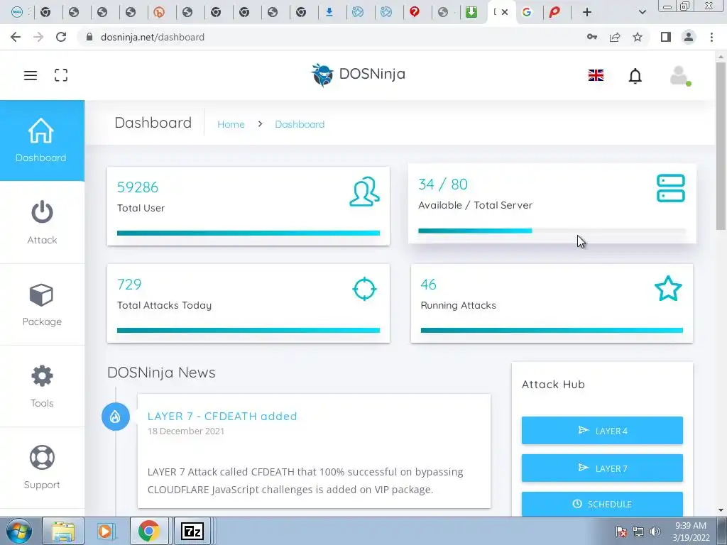727x545 pixels.
Task: Open the SCHEDULE button
Action: [x=602, y=504]
